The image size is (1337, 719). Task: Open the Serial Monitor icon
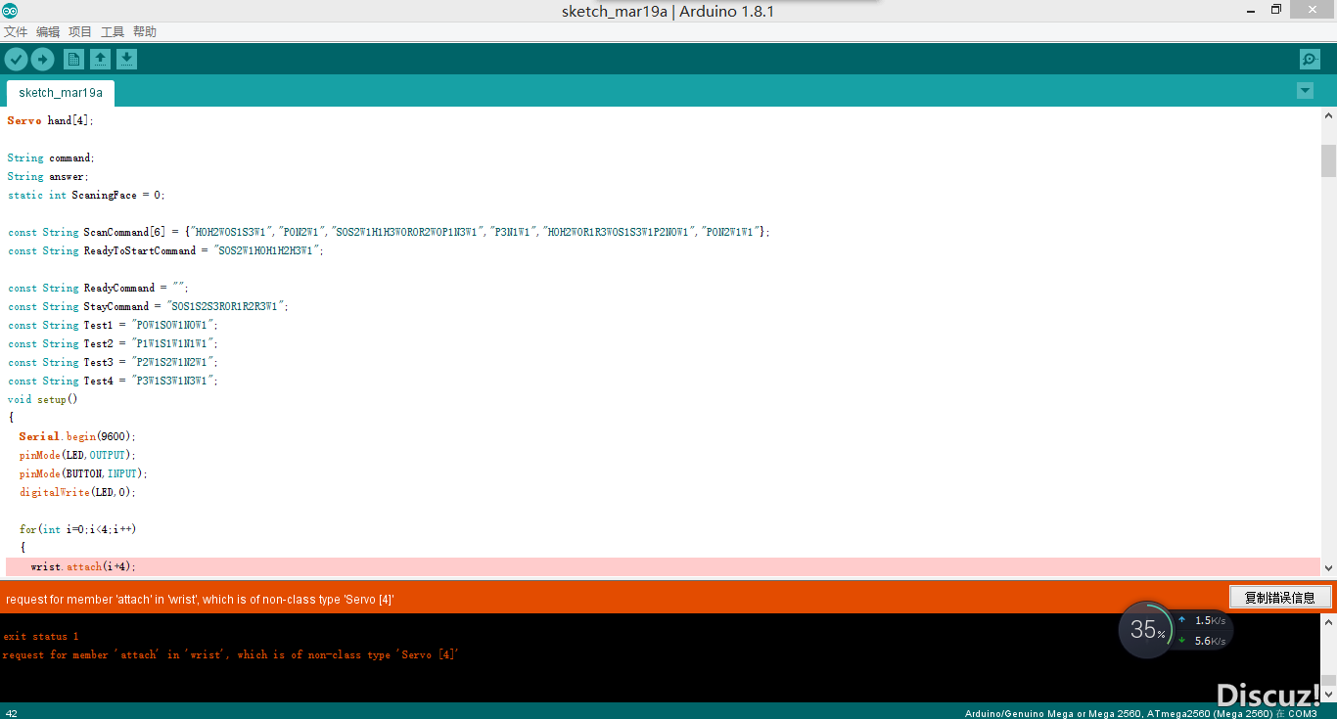tap(1310, 60)
